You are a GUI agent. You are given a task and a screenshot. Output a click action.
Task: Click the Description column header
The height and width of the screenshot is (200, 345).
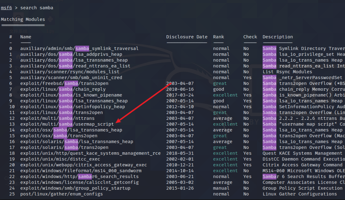(278, 37)
